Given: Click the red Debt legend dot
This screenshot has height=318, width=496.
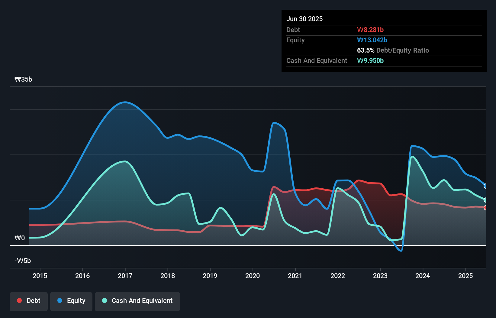Looking at the screenshot, I should (19, 300).
